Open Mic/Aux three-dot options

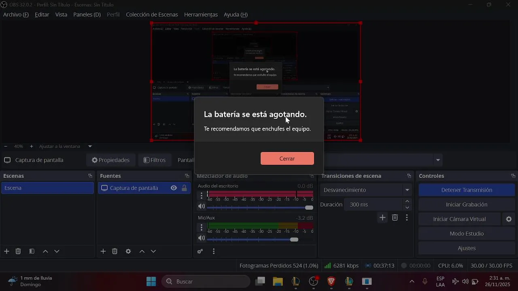pos(202,228)
